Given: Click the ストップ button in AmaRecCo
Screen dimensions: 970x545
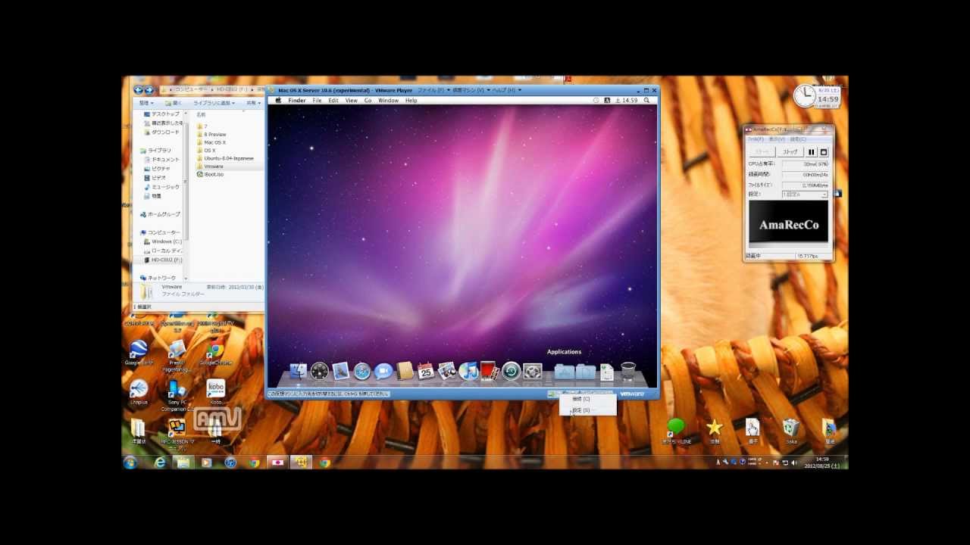Looking at the screenshot, I should (790, 152).
